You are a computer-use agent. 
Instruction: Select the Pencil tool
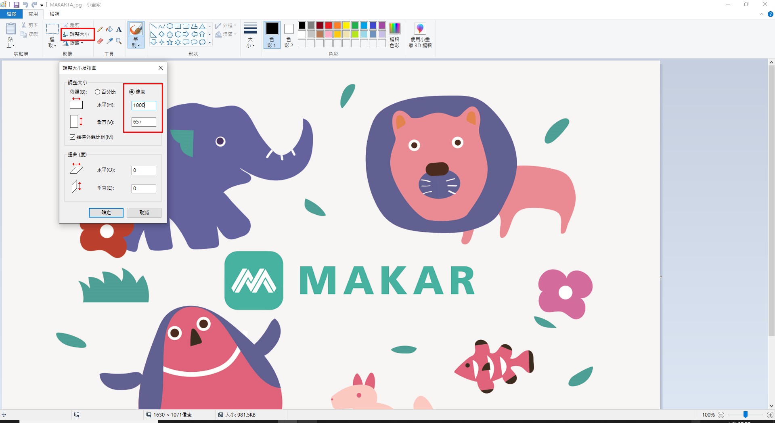click(x=100, y=29)
